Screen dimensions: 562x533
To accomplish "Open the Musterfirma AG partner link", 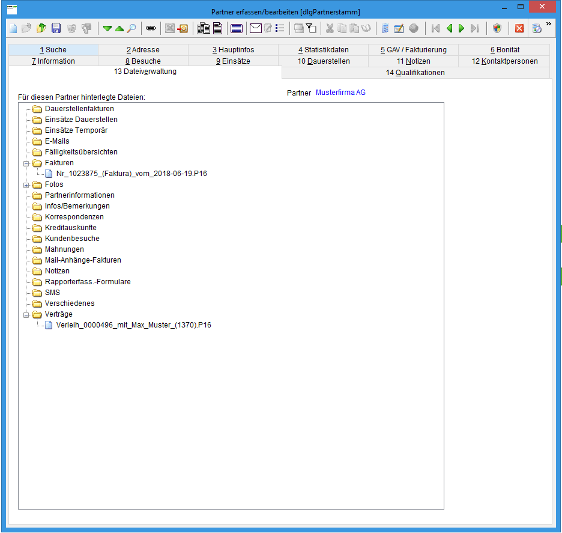I will tap(340, 93).
